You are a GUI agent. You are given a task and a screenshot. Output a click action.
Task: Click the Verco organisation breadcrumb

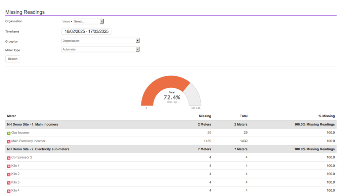[x=66, y=22]
